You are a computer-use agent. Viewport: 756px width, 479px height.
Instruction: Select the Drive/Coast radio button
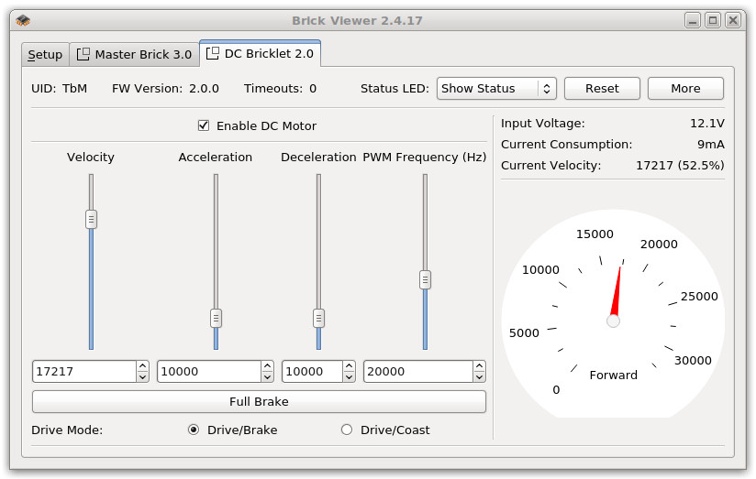(346, 430)
